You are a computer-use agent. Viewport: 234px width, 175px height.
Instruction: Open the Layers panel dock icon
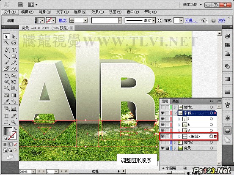click(x=227, y=131)
